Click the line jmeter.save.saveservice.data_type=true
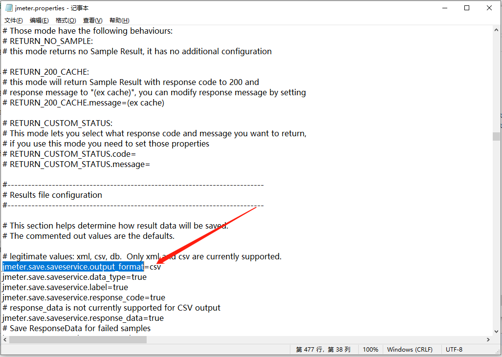The width and height of the screenshot is (502, 357). (74, 277)
